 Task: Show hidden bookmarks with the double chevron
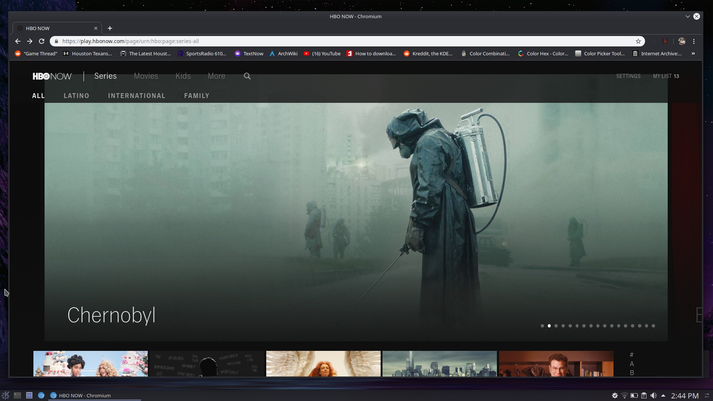pyautogui.click(x=693, y=53)
